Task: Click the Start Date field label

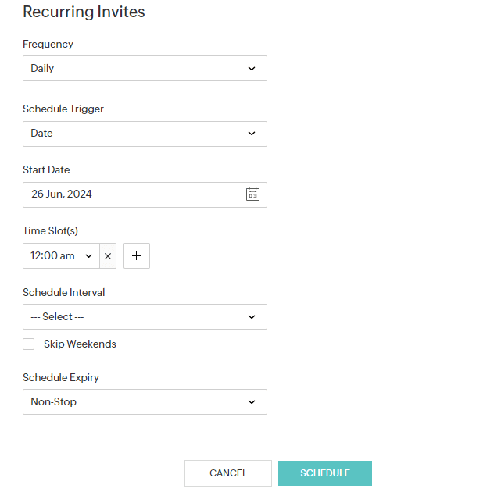Action: click(x=46, y=170)
